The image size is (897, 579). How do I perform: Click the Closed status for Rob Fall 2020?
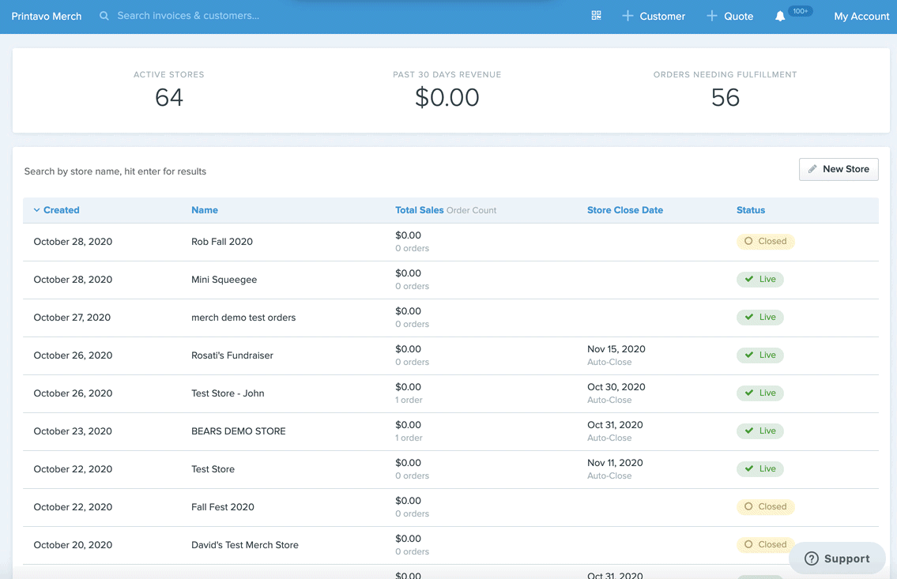pyautogui.click(x=766, y=241)
